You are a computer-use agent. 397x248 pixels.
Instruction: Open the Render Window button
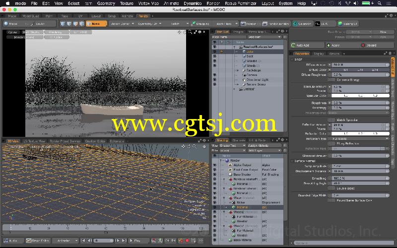(276, 24)
